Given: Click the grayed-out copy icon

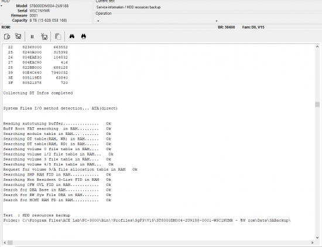Looking at the screenshot, I should pyautogui.click(x=58, y=36).
